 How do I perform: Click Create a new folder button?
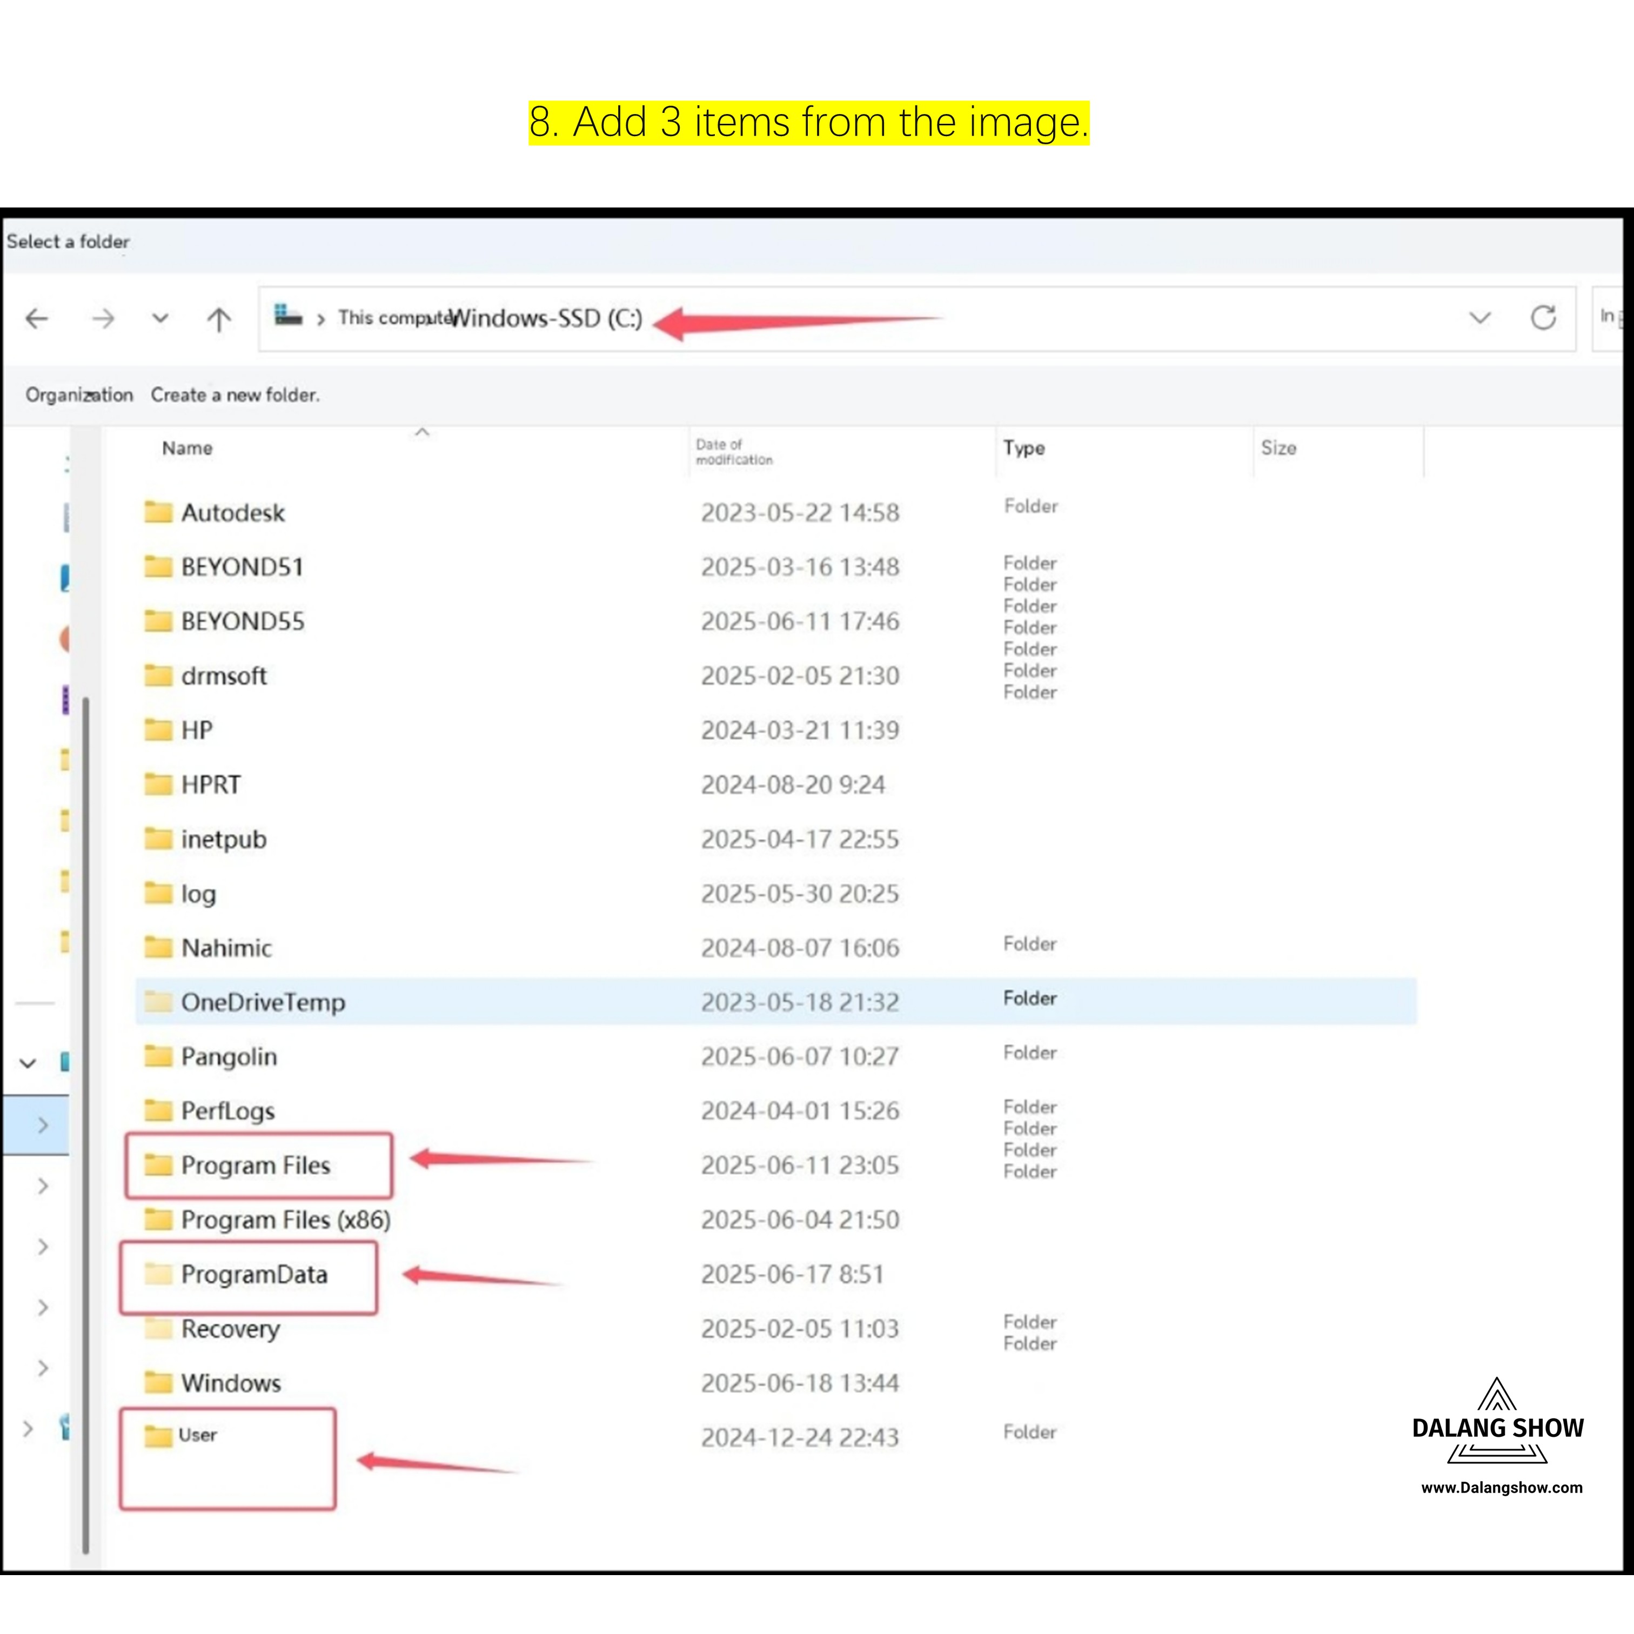235,395
